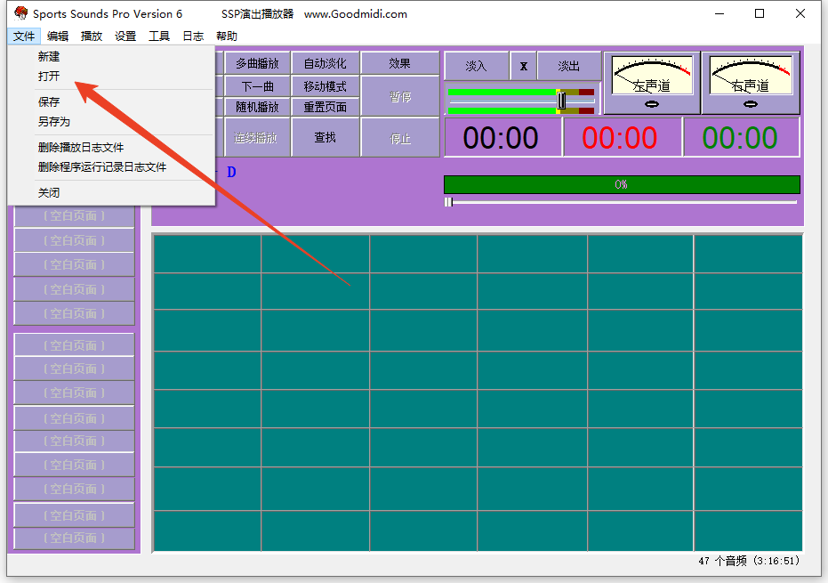Toggle 自动淡化 auto fade mode
The width and height of the screenshot is (828, 583).
(x=325, y=63)
